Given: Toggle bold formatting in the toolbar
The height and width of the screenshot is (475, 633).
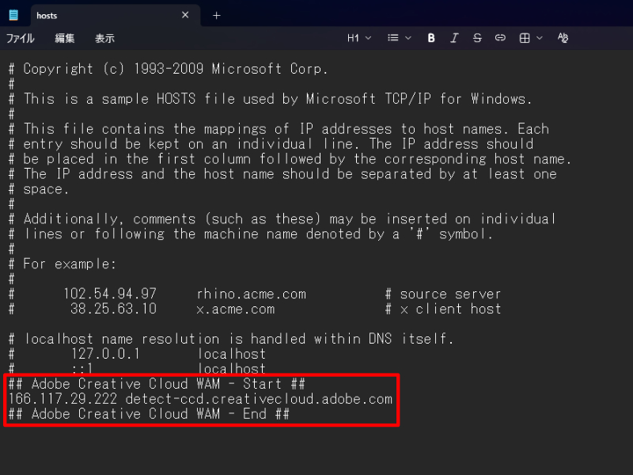Looking at the screenshot, I should [430, 37].
